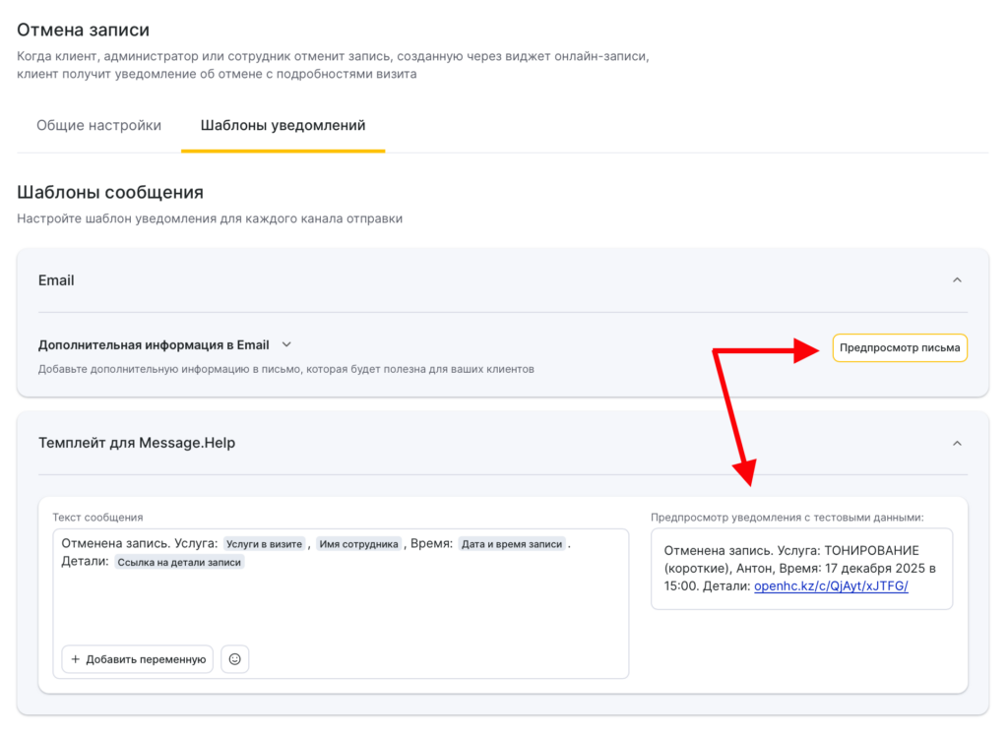
Task: Click the Дополнительная информация в Email label
Action: pos(154,345)
